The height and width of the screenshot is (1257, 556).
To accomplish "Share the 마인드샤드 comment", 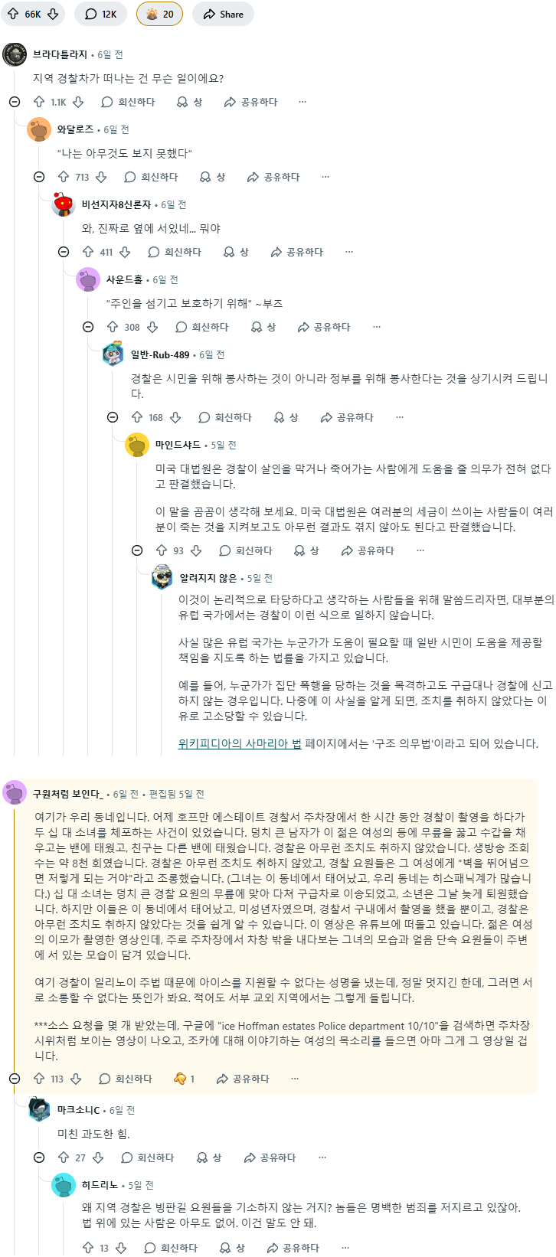I will click(368, 550).
